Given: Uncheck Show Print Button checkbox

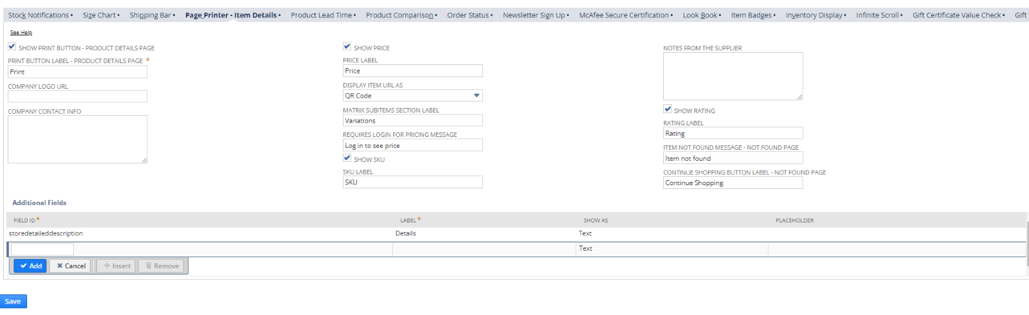Looking at the screenshot, I should [x=12, y=47].
